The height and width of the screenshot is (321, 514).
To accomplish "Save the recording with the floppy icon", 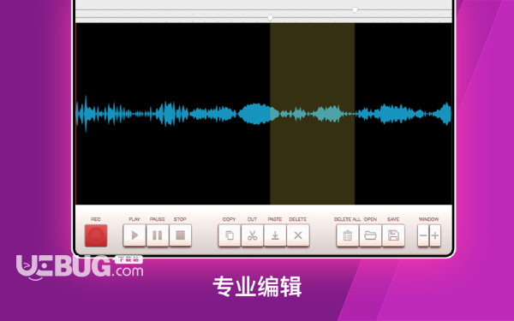I will (393, 235).
